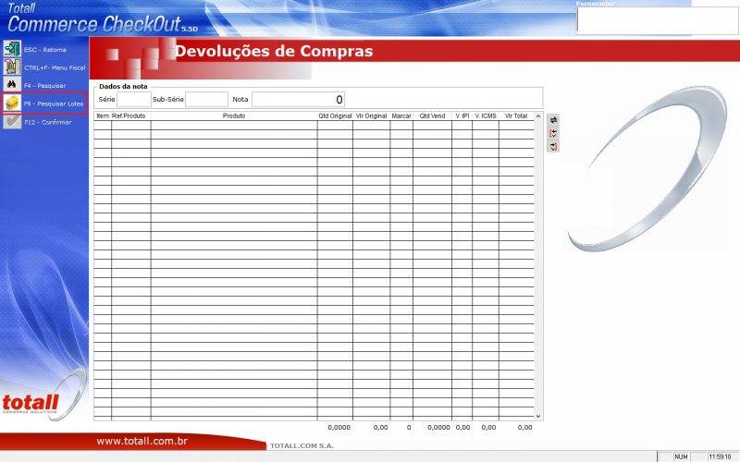Click the F12 Confirmar checkmark icon
Image resolution: width=740 pixels, height=462 pixels.
pos(12,121)
